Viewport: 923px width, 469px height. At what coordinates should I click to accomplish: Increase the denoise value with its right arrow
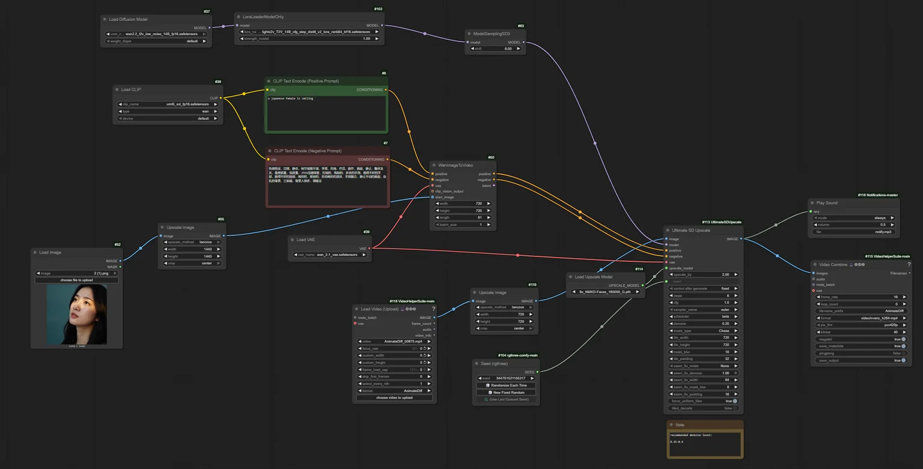pyautogui.click(x=736, y=324)
